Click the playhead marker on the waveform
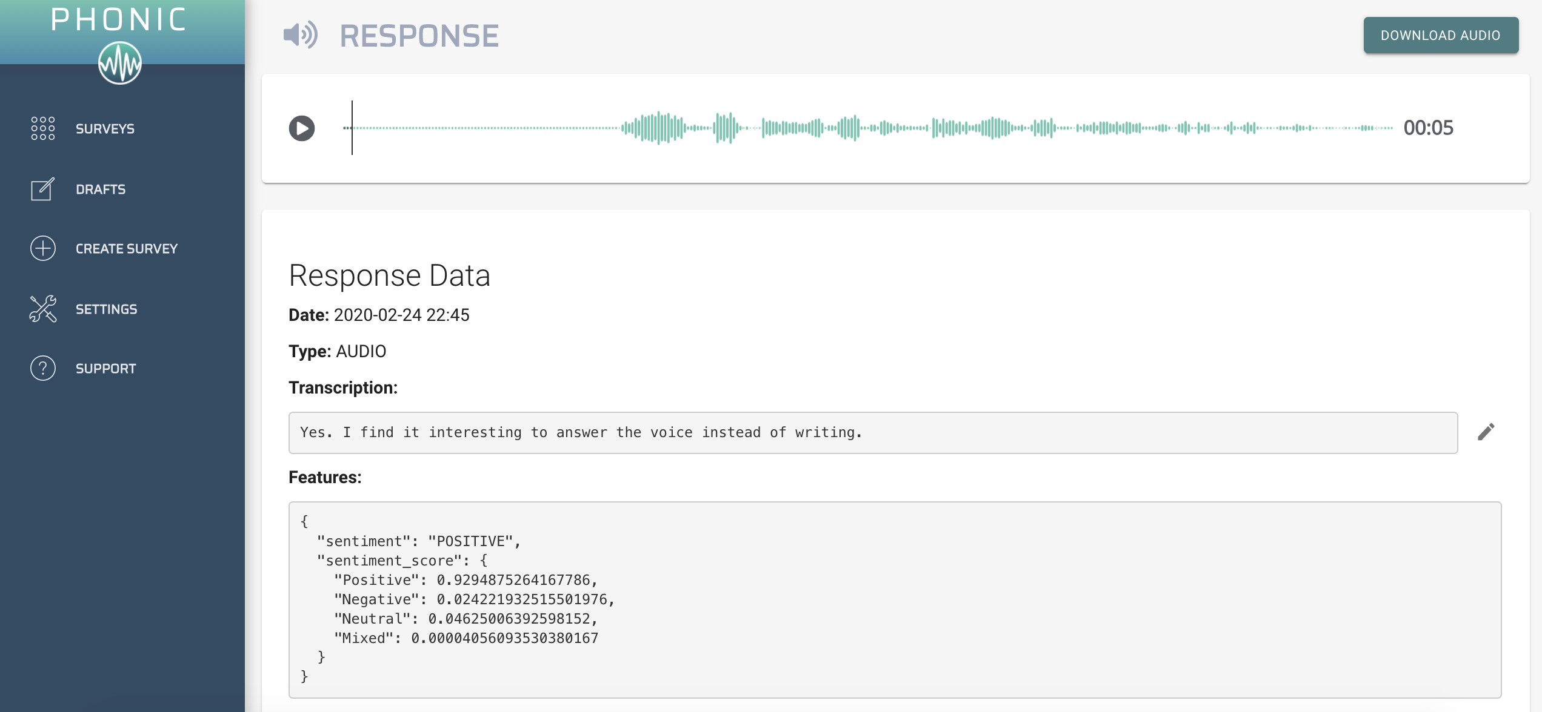1542x712 pixels. point(352,128)
